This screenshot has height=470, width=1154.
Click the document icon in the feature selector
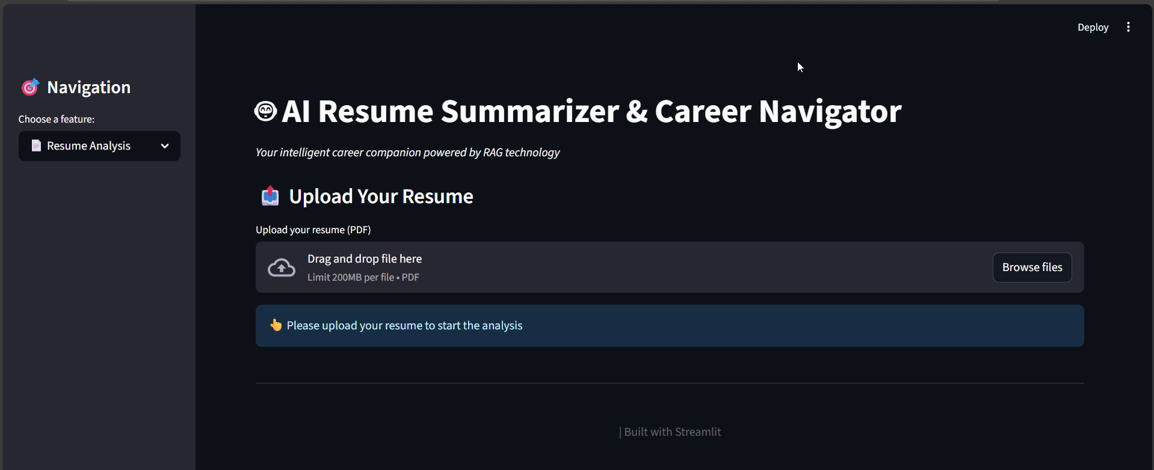tap(36, 146)
